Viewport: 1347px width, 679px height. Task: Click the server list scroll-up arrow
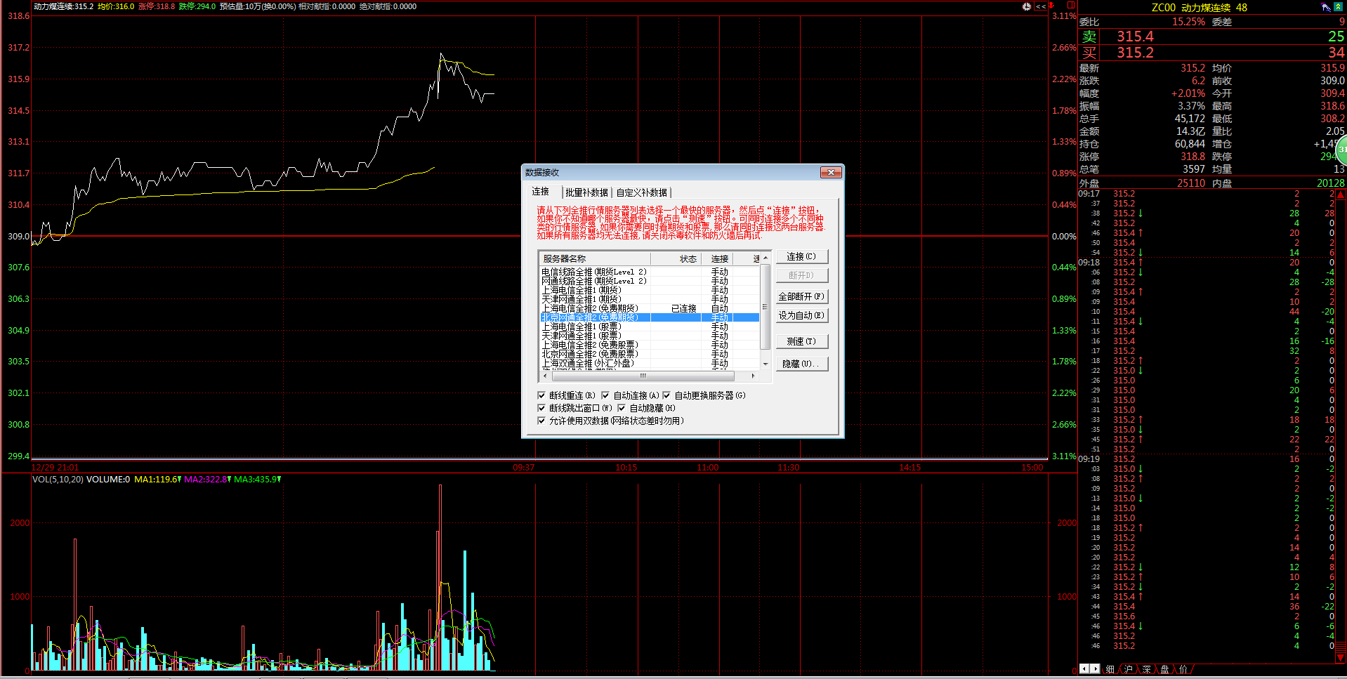(x=766, y=258)
